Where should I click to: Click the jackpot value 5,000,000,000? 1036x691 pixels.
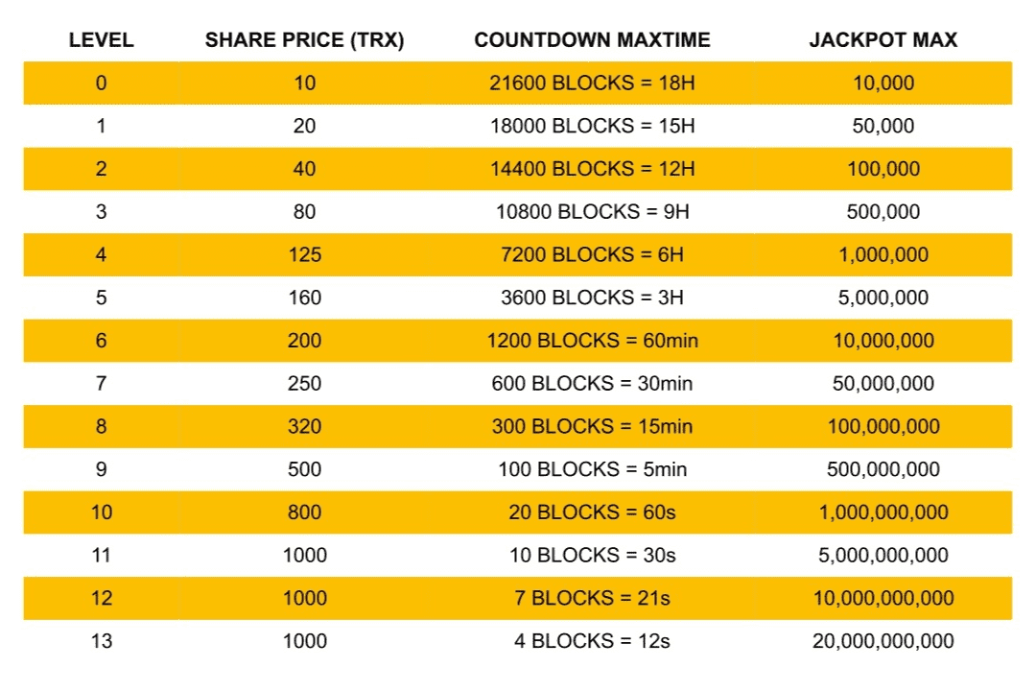tap(883, 555)
